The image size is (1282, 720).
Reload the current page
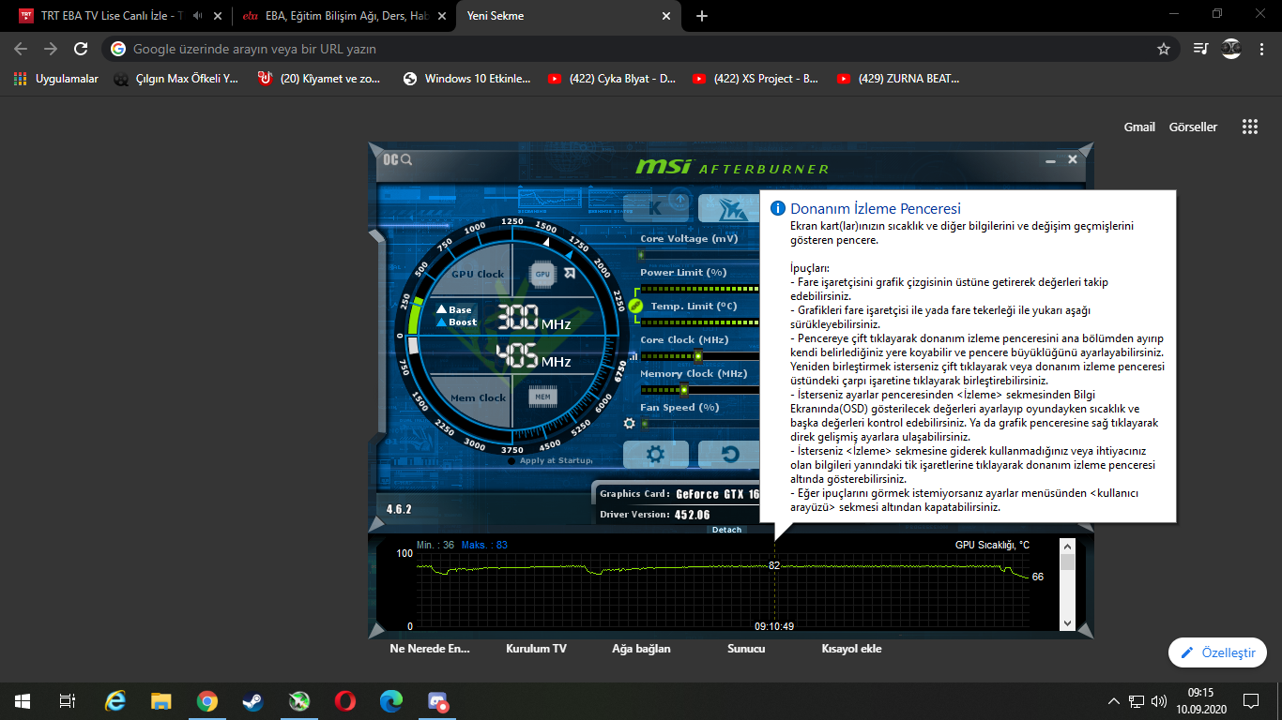[x=81, y=49]
